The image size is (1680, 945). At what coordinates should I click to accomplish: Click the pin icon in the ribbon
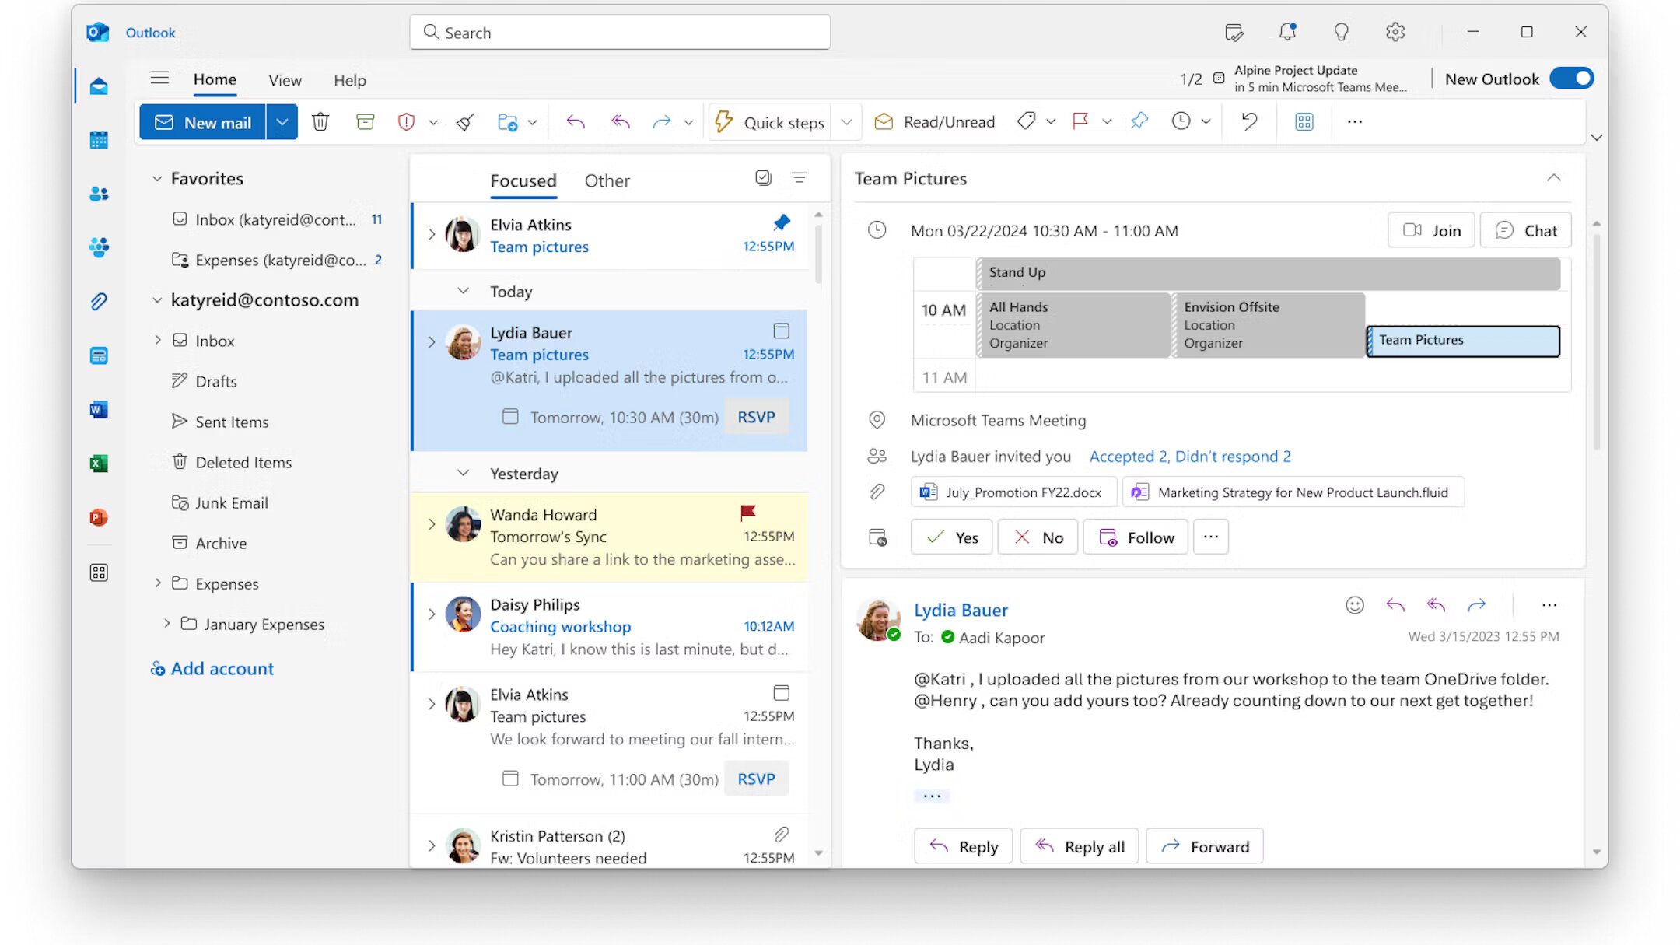point(1139,121)
